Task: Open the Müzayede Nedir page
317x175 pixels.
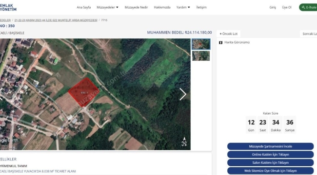Action: pyautogui.click(x=136, y=7)
